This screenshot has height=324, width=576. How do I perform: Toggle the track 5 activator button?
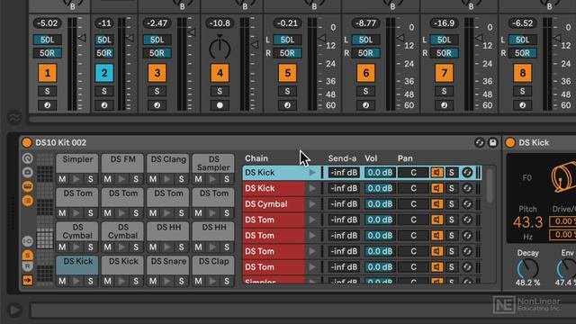click(x=287, y=73)
